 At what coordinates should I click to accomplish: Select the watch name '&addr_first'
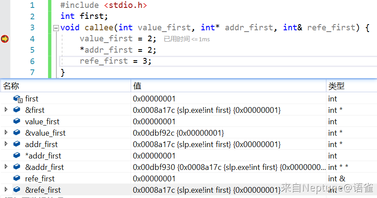click(x=44, y=167)
